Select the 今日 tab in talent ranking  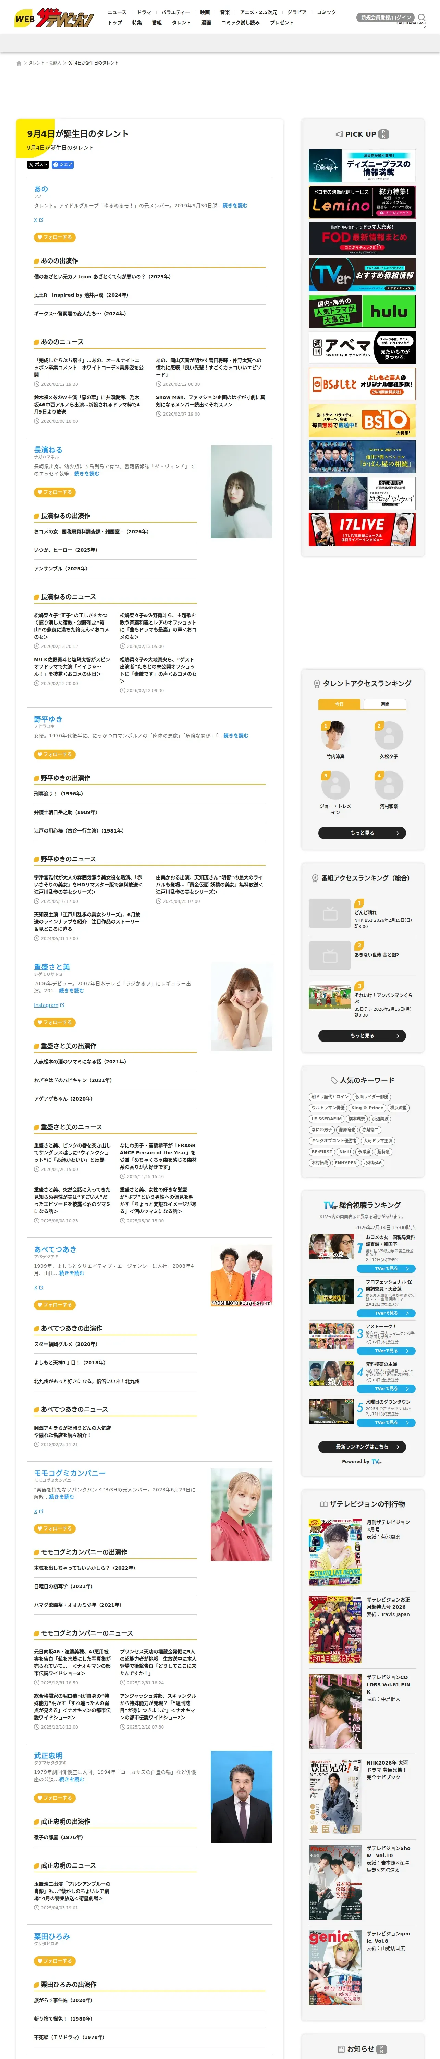[339, 704]
